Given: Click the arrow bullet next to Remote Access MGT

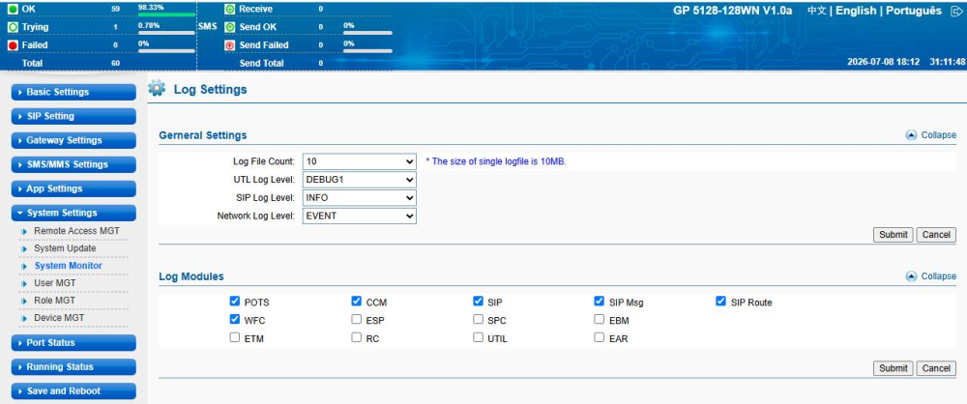Looking at the screenshot, I should pyautogui.click(x=25, y=231).
